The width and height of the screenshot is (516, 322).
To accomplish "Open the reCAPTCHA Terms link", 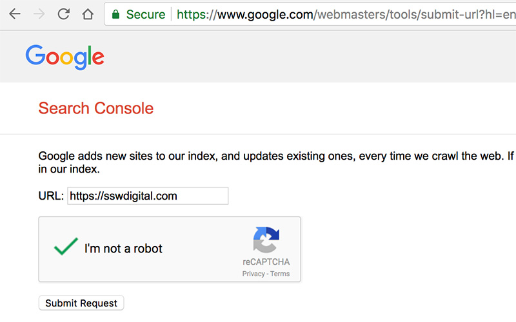I will pos(280,274).
